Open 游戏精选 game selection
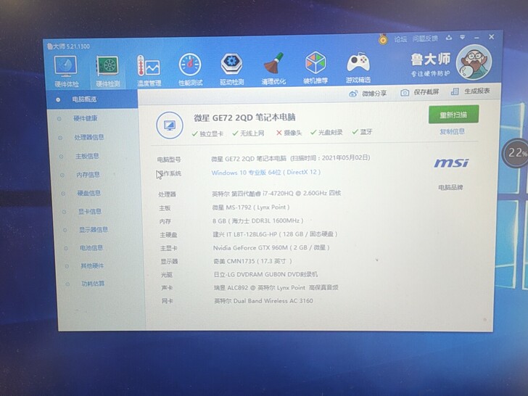The height and width of the screenshot is (396, 528). click(x=358, y=67)
